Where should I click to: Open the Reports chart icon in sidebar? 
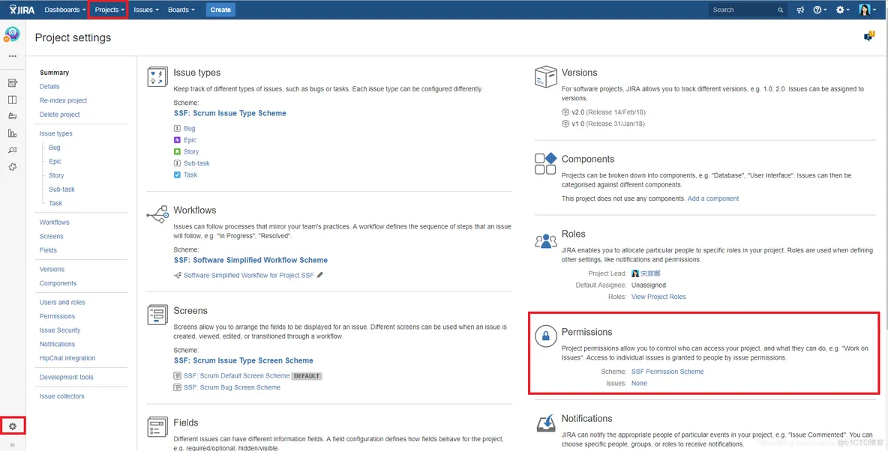click(13, 133)
